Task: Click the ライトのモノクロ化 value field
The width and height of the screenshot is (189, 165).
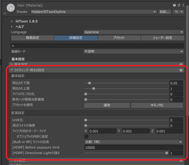Action: pos(176,94)
